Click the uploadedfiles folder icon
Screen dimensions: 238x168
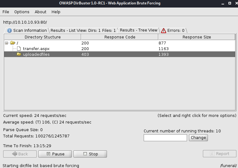19,54
